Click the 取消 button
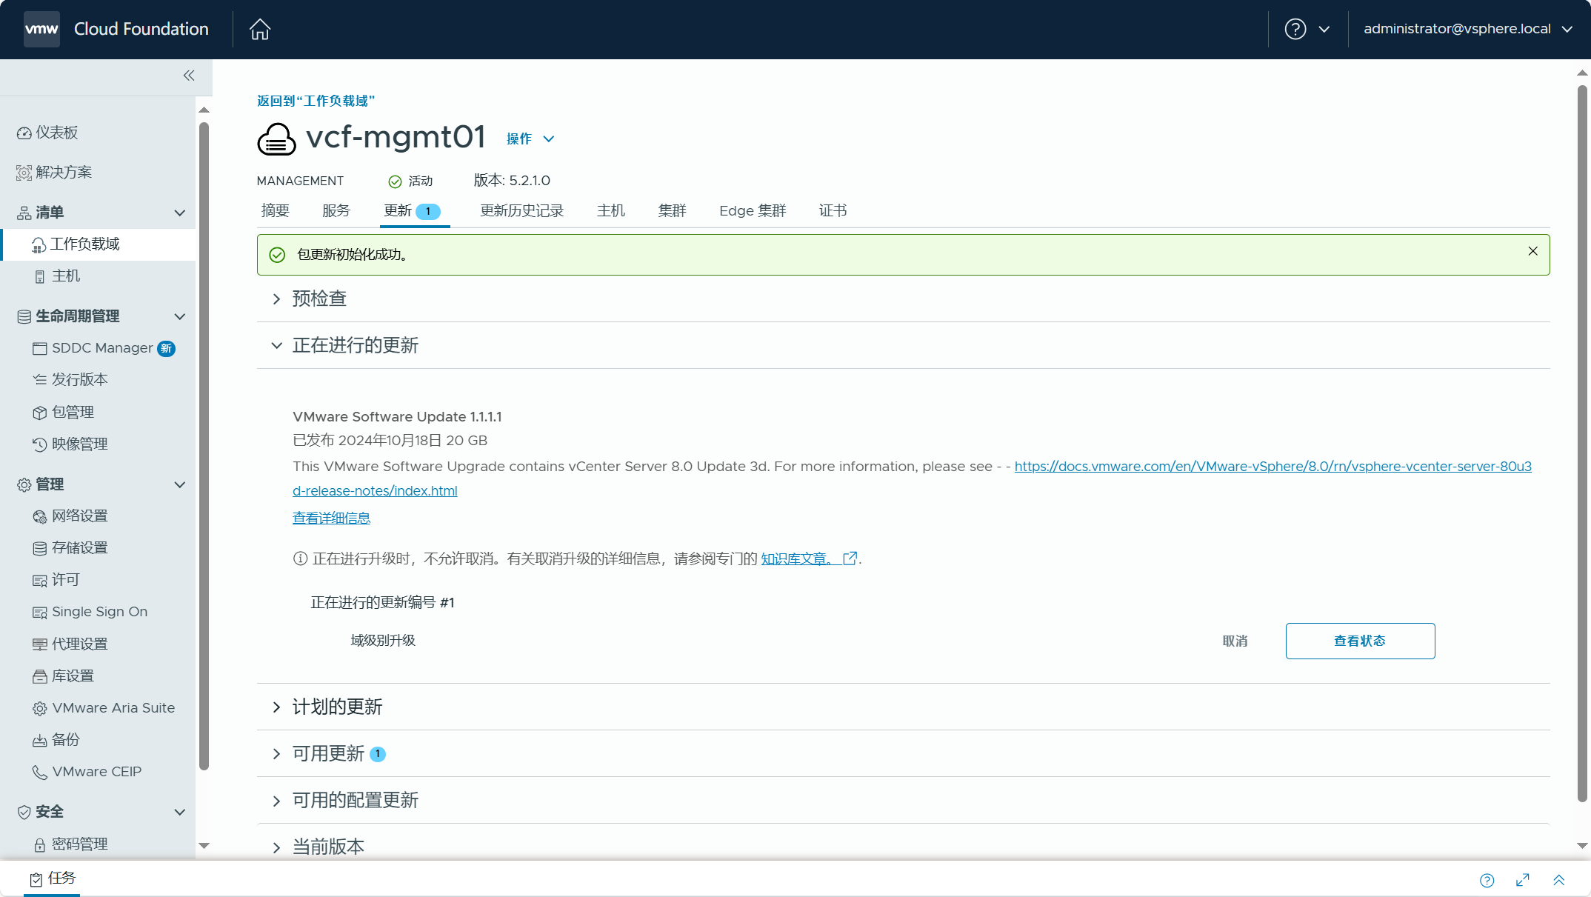The width and height of the screenshot is (1591, 897). point(1235,641)
